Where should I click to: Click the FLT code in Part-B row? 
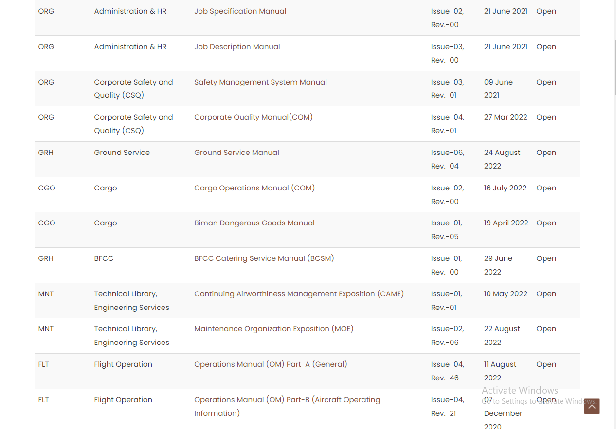[44, 400]
